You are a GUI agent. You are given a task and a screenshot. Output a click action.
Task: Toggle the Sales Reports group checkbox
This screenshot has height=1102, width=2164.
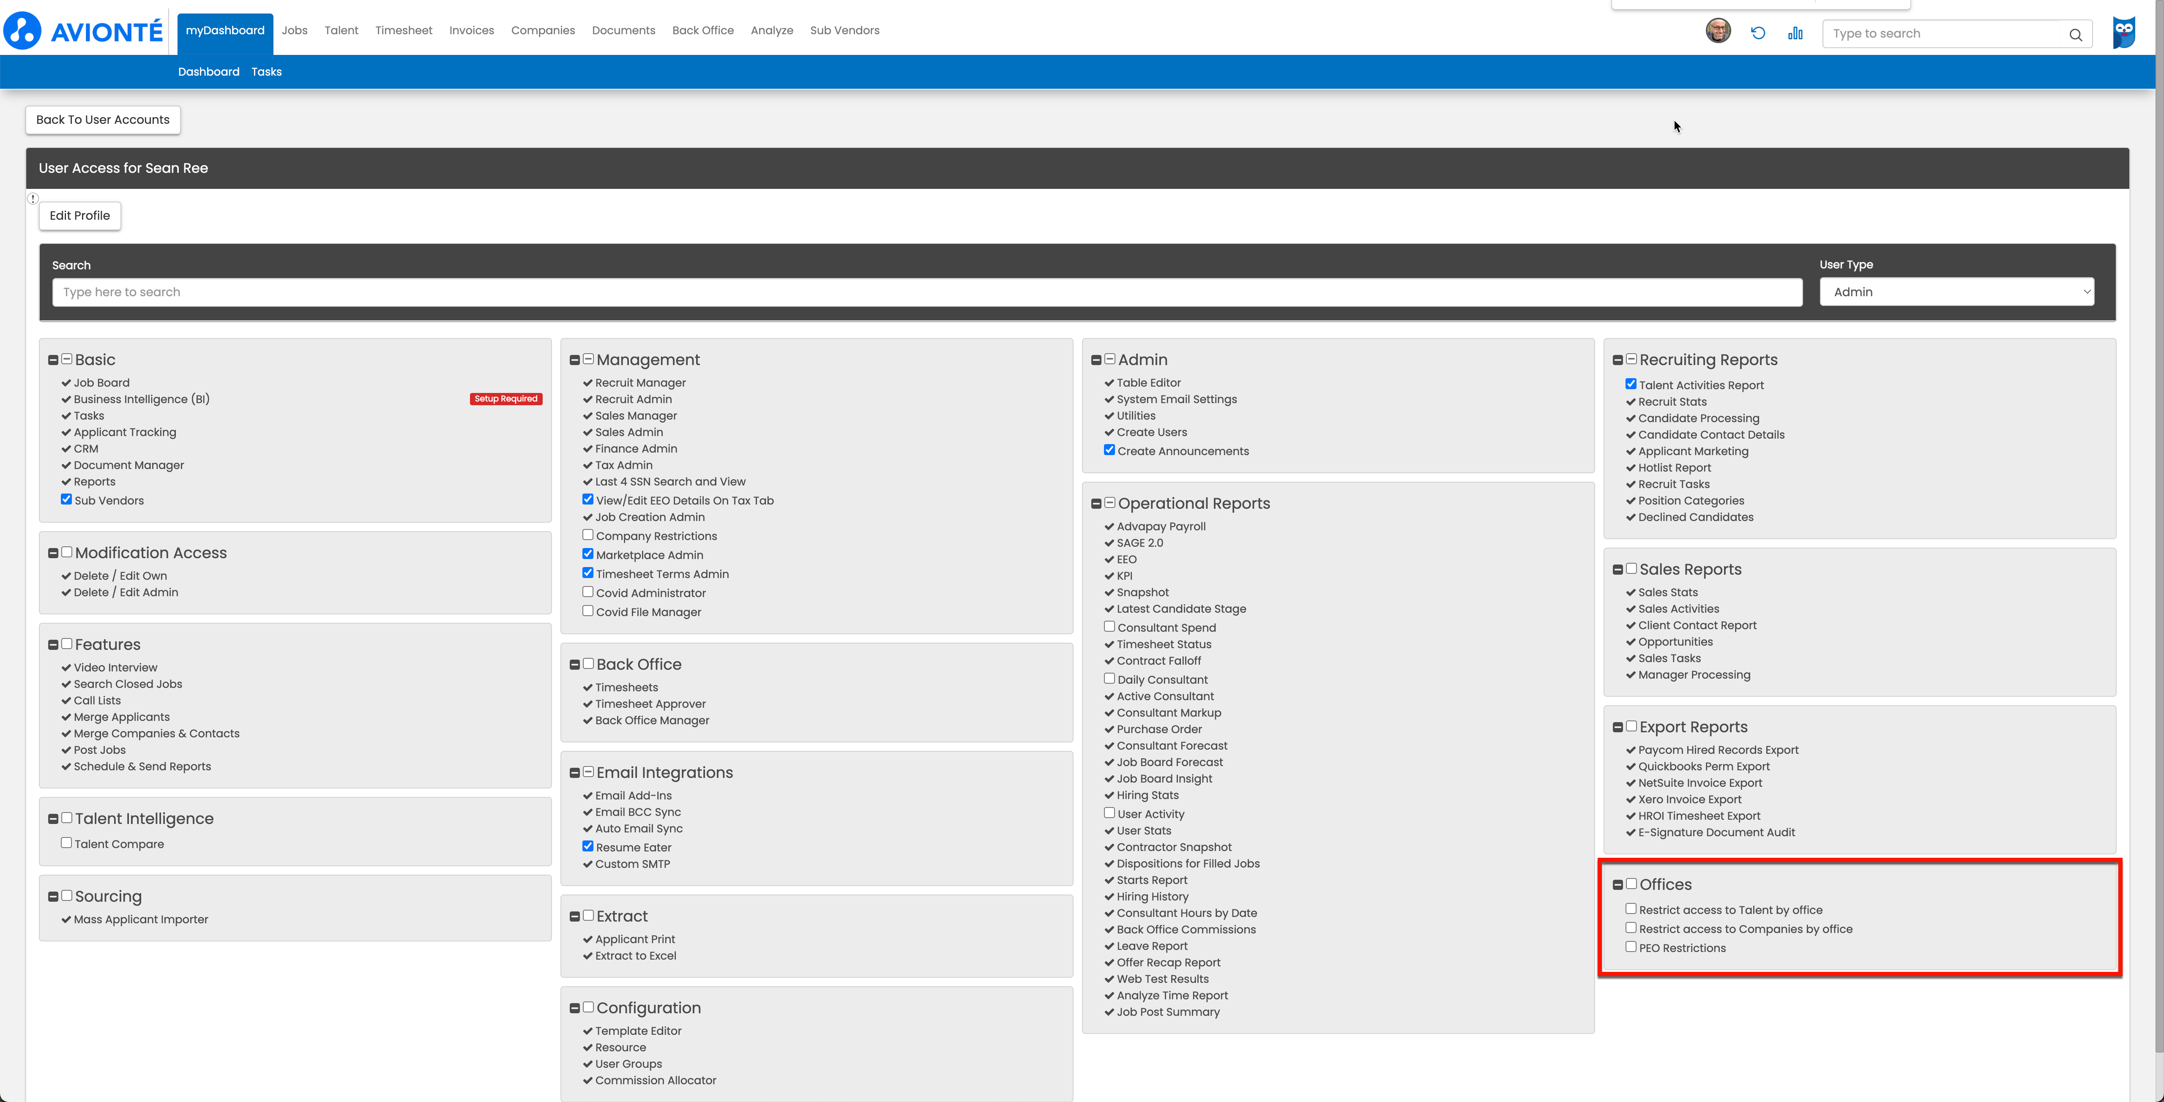[1631, 569]
